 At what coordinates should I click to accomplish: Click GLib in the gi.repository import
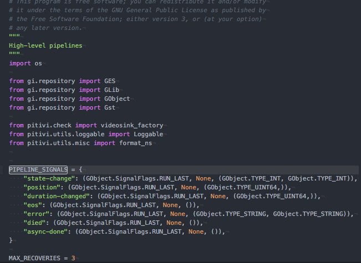111,90
